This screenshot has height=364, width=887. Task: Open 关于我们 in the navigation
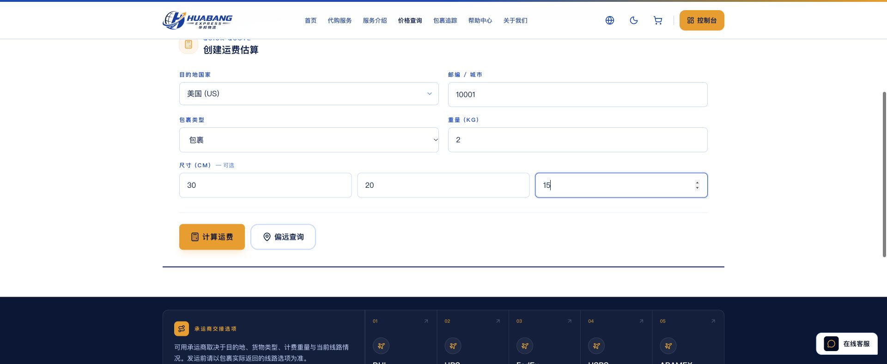tap(515, 20)
